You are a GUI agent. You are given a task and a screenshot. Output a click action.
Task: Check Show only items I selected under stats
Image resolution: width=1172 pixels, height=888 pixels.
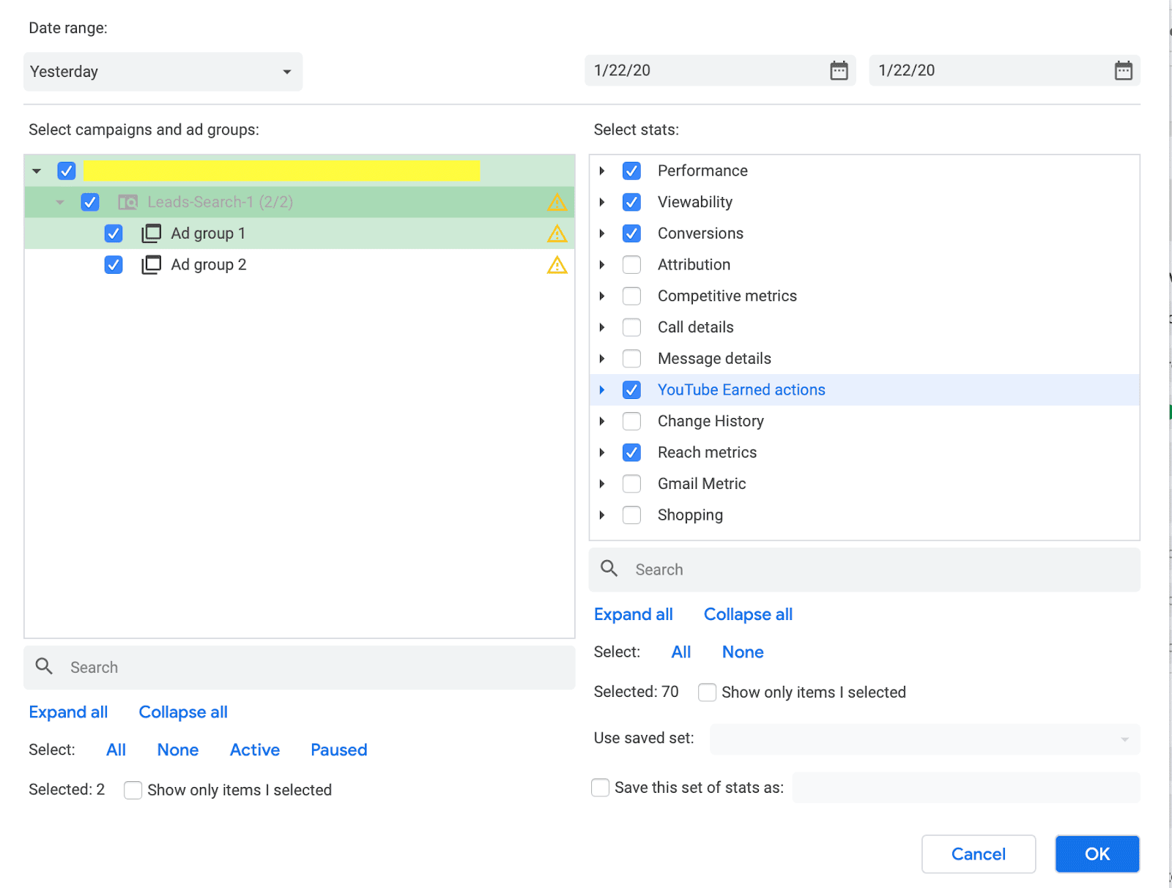point(707,692)
